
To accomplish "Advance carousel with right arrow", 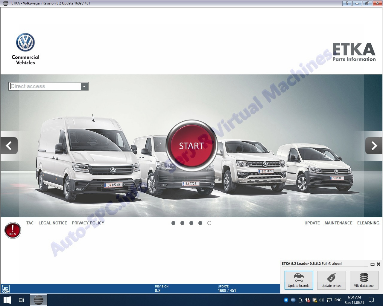I will click(374, 146).
